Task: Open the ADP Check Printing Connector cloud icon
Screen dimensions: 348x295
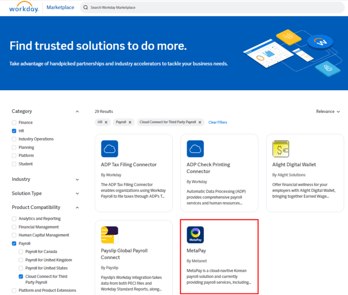Action: [195, 149]
